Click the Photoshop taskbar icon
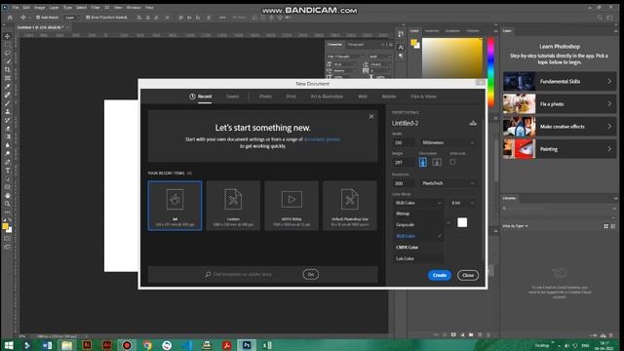The height and width of the screenshot is (351, 624). (x=247, y=345)
